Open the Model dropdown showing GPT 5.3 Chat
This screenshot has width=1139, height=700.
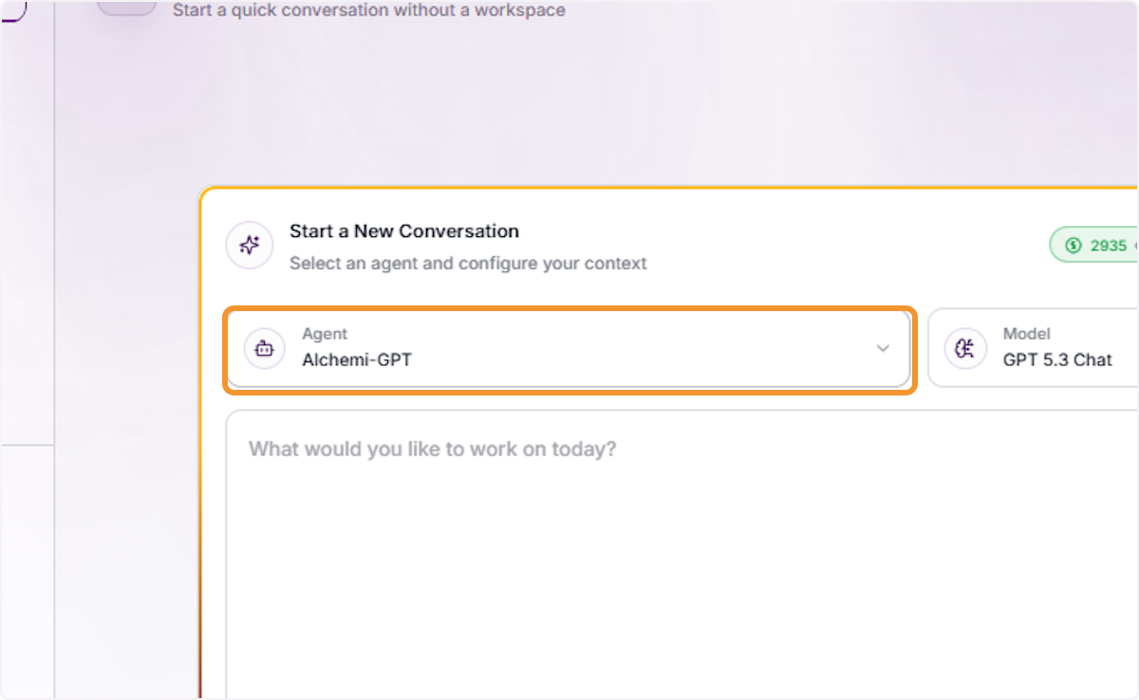point(1033,348)
